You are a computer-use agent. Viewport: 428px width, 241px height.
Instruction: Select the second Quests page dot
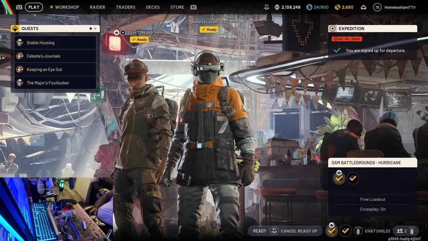coord(95,28)
